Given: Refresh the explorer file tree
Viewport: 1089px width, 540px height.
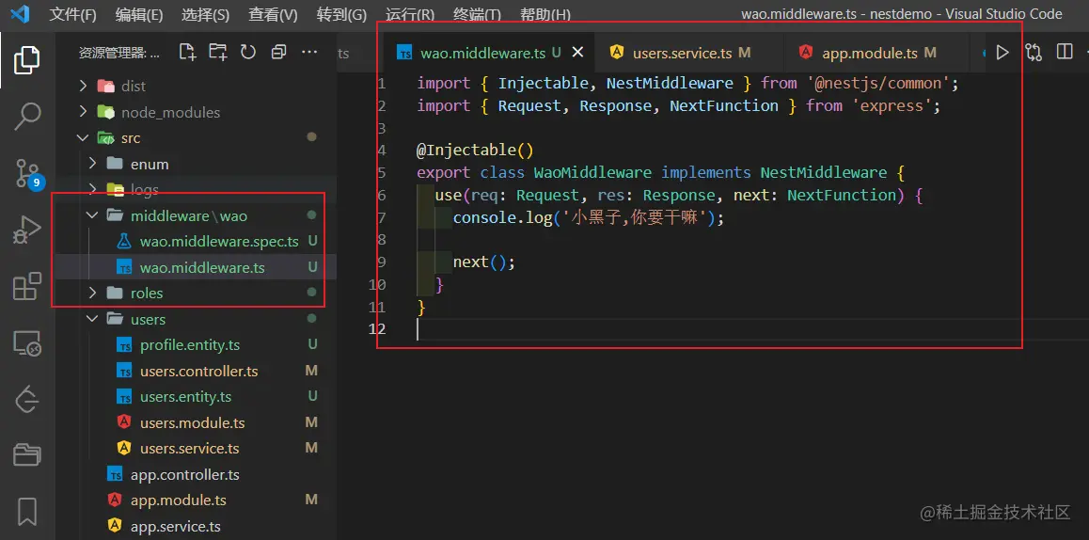Looking at the screenshot, I should click(x=248, y=52).
